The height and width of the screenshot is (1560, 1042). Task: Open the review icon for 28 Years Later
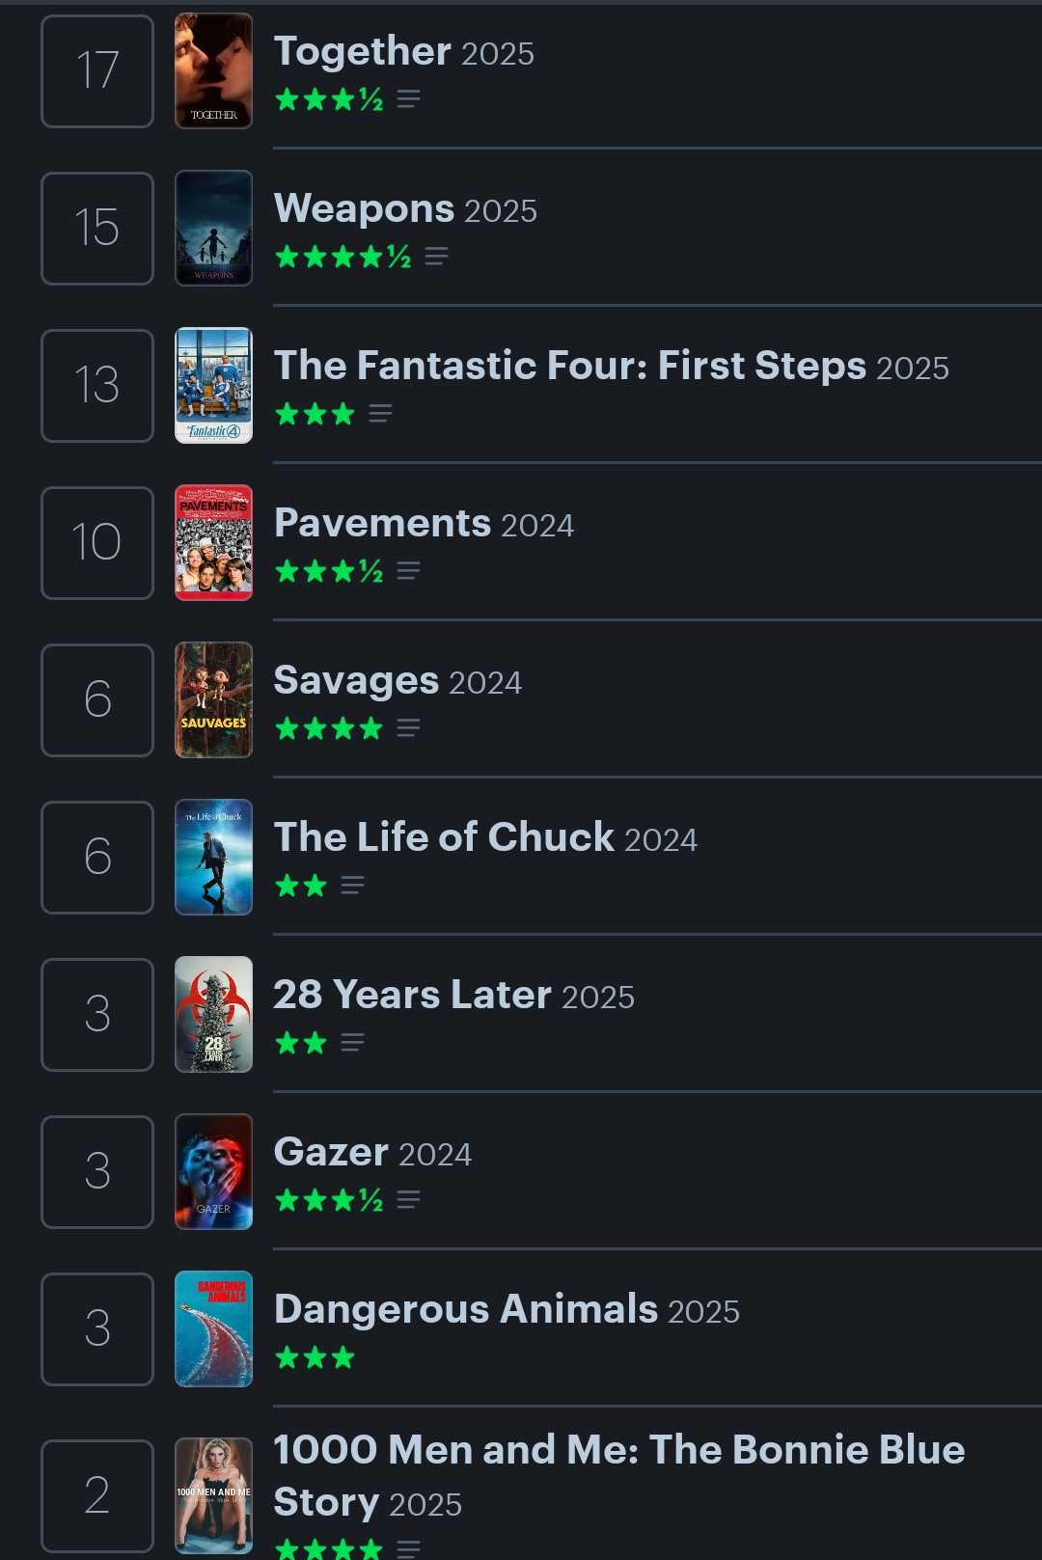coord(352,1043)
